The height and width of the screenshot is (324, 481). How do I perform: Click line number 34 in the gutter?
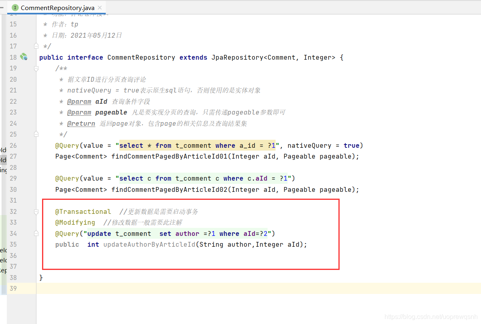point(13,233)
